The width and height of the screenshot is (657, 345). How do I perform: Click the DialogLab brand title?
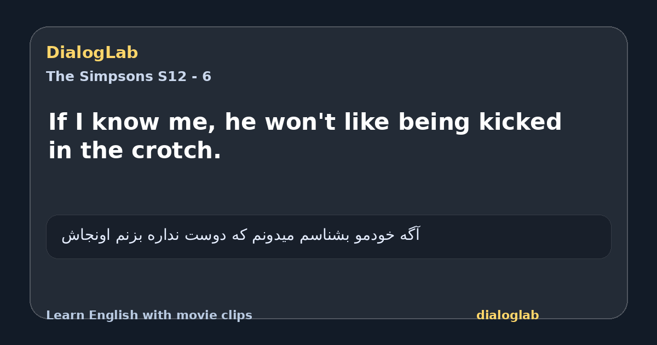92,53
